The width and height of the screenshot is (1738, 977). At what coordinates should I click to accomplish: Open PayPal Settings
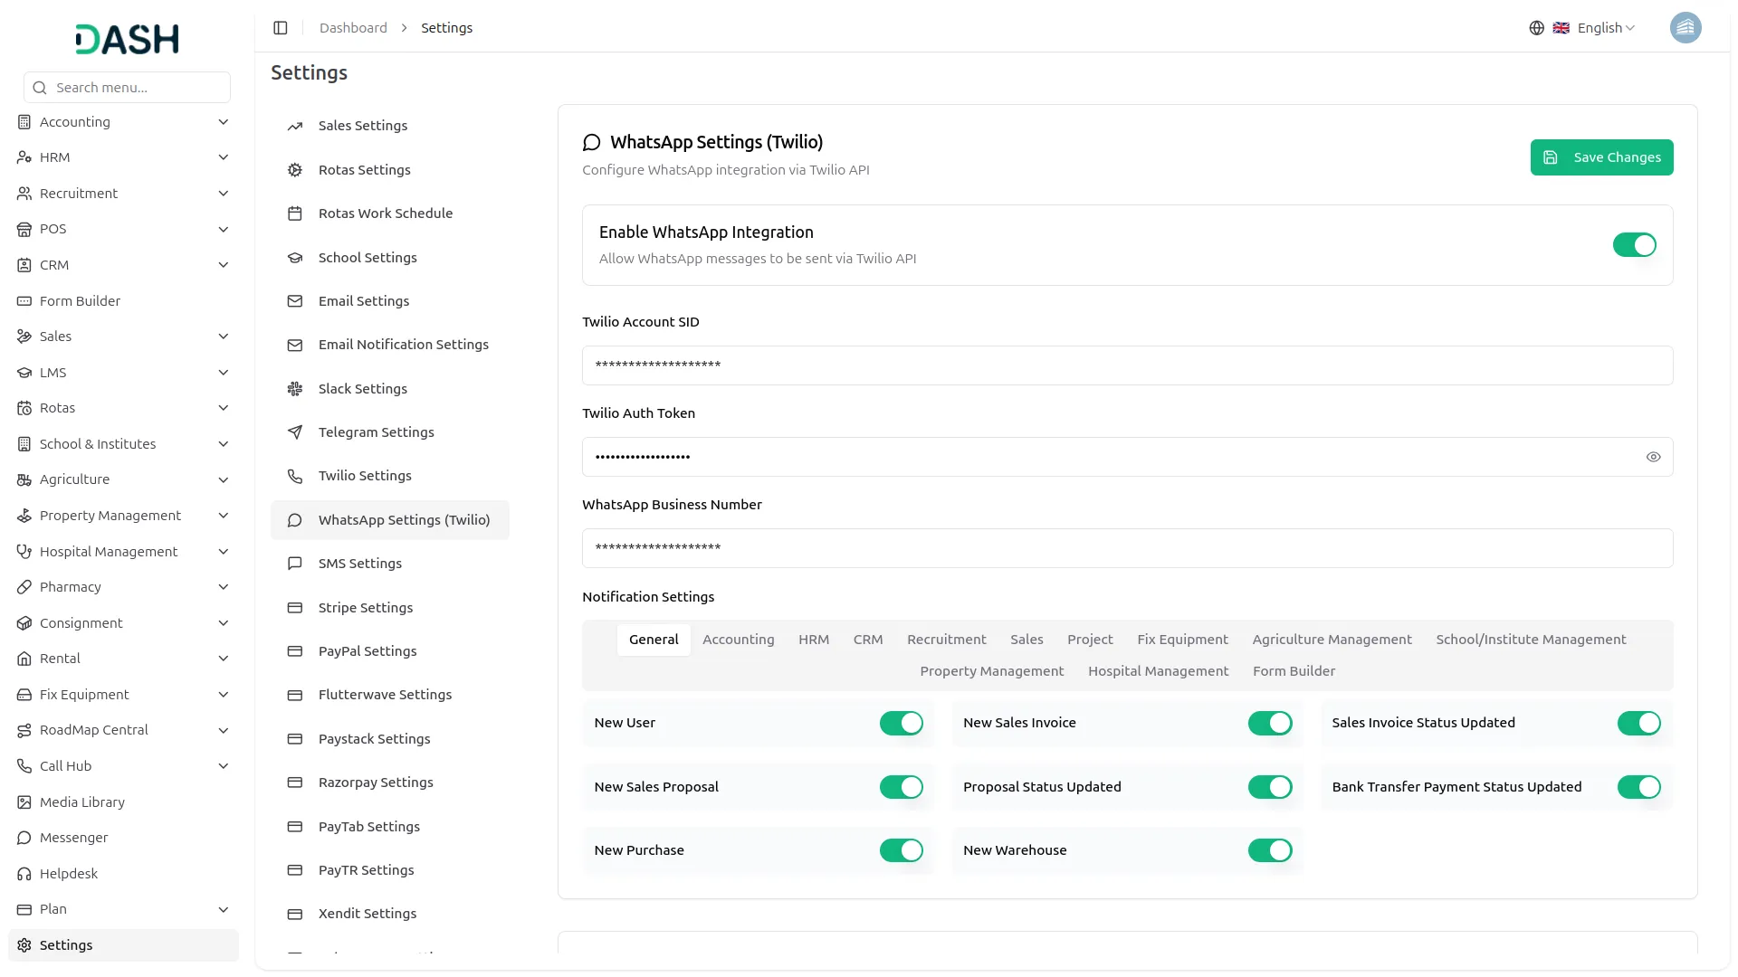367,650
